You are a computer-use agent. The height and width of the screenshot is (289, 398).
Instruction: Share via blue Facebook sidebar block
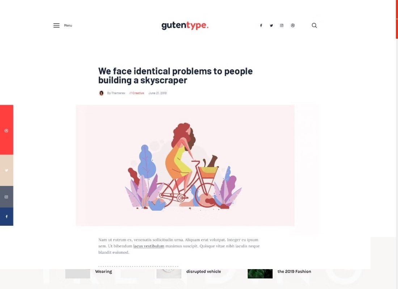[x=7, y=216]
